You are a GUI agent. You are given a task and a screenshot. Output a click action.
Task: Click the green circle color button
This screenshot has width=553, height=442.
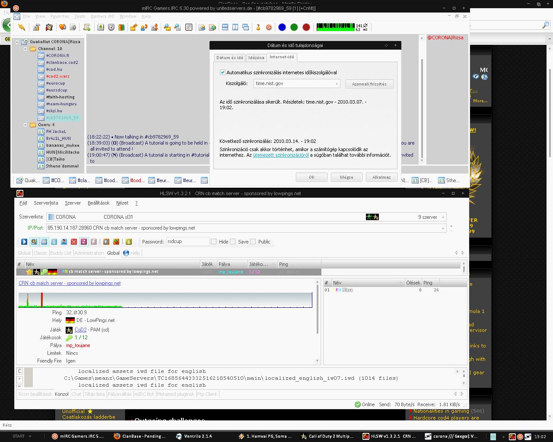[x=294, y=27]
